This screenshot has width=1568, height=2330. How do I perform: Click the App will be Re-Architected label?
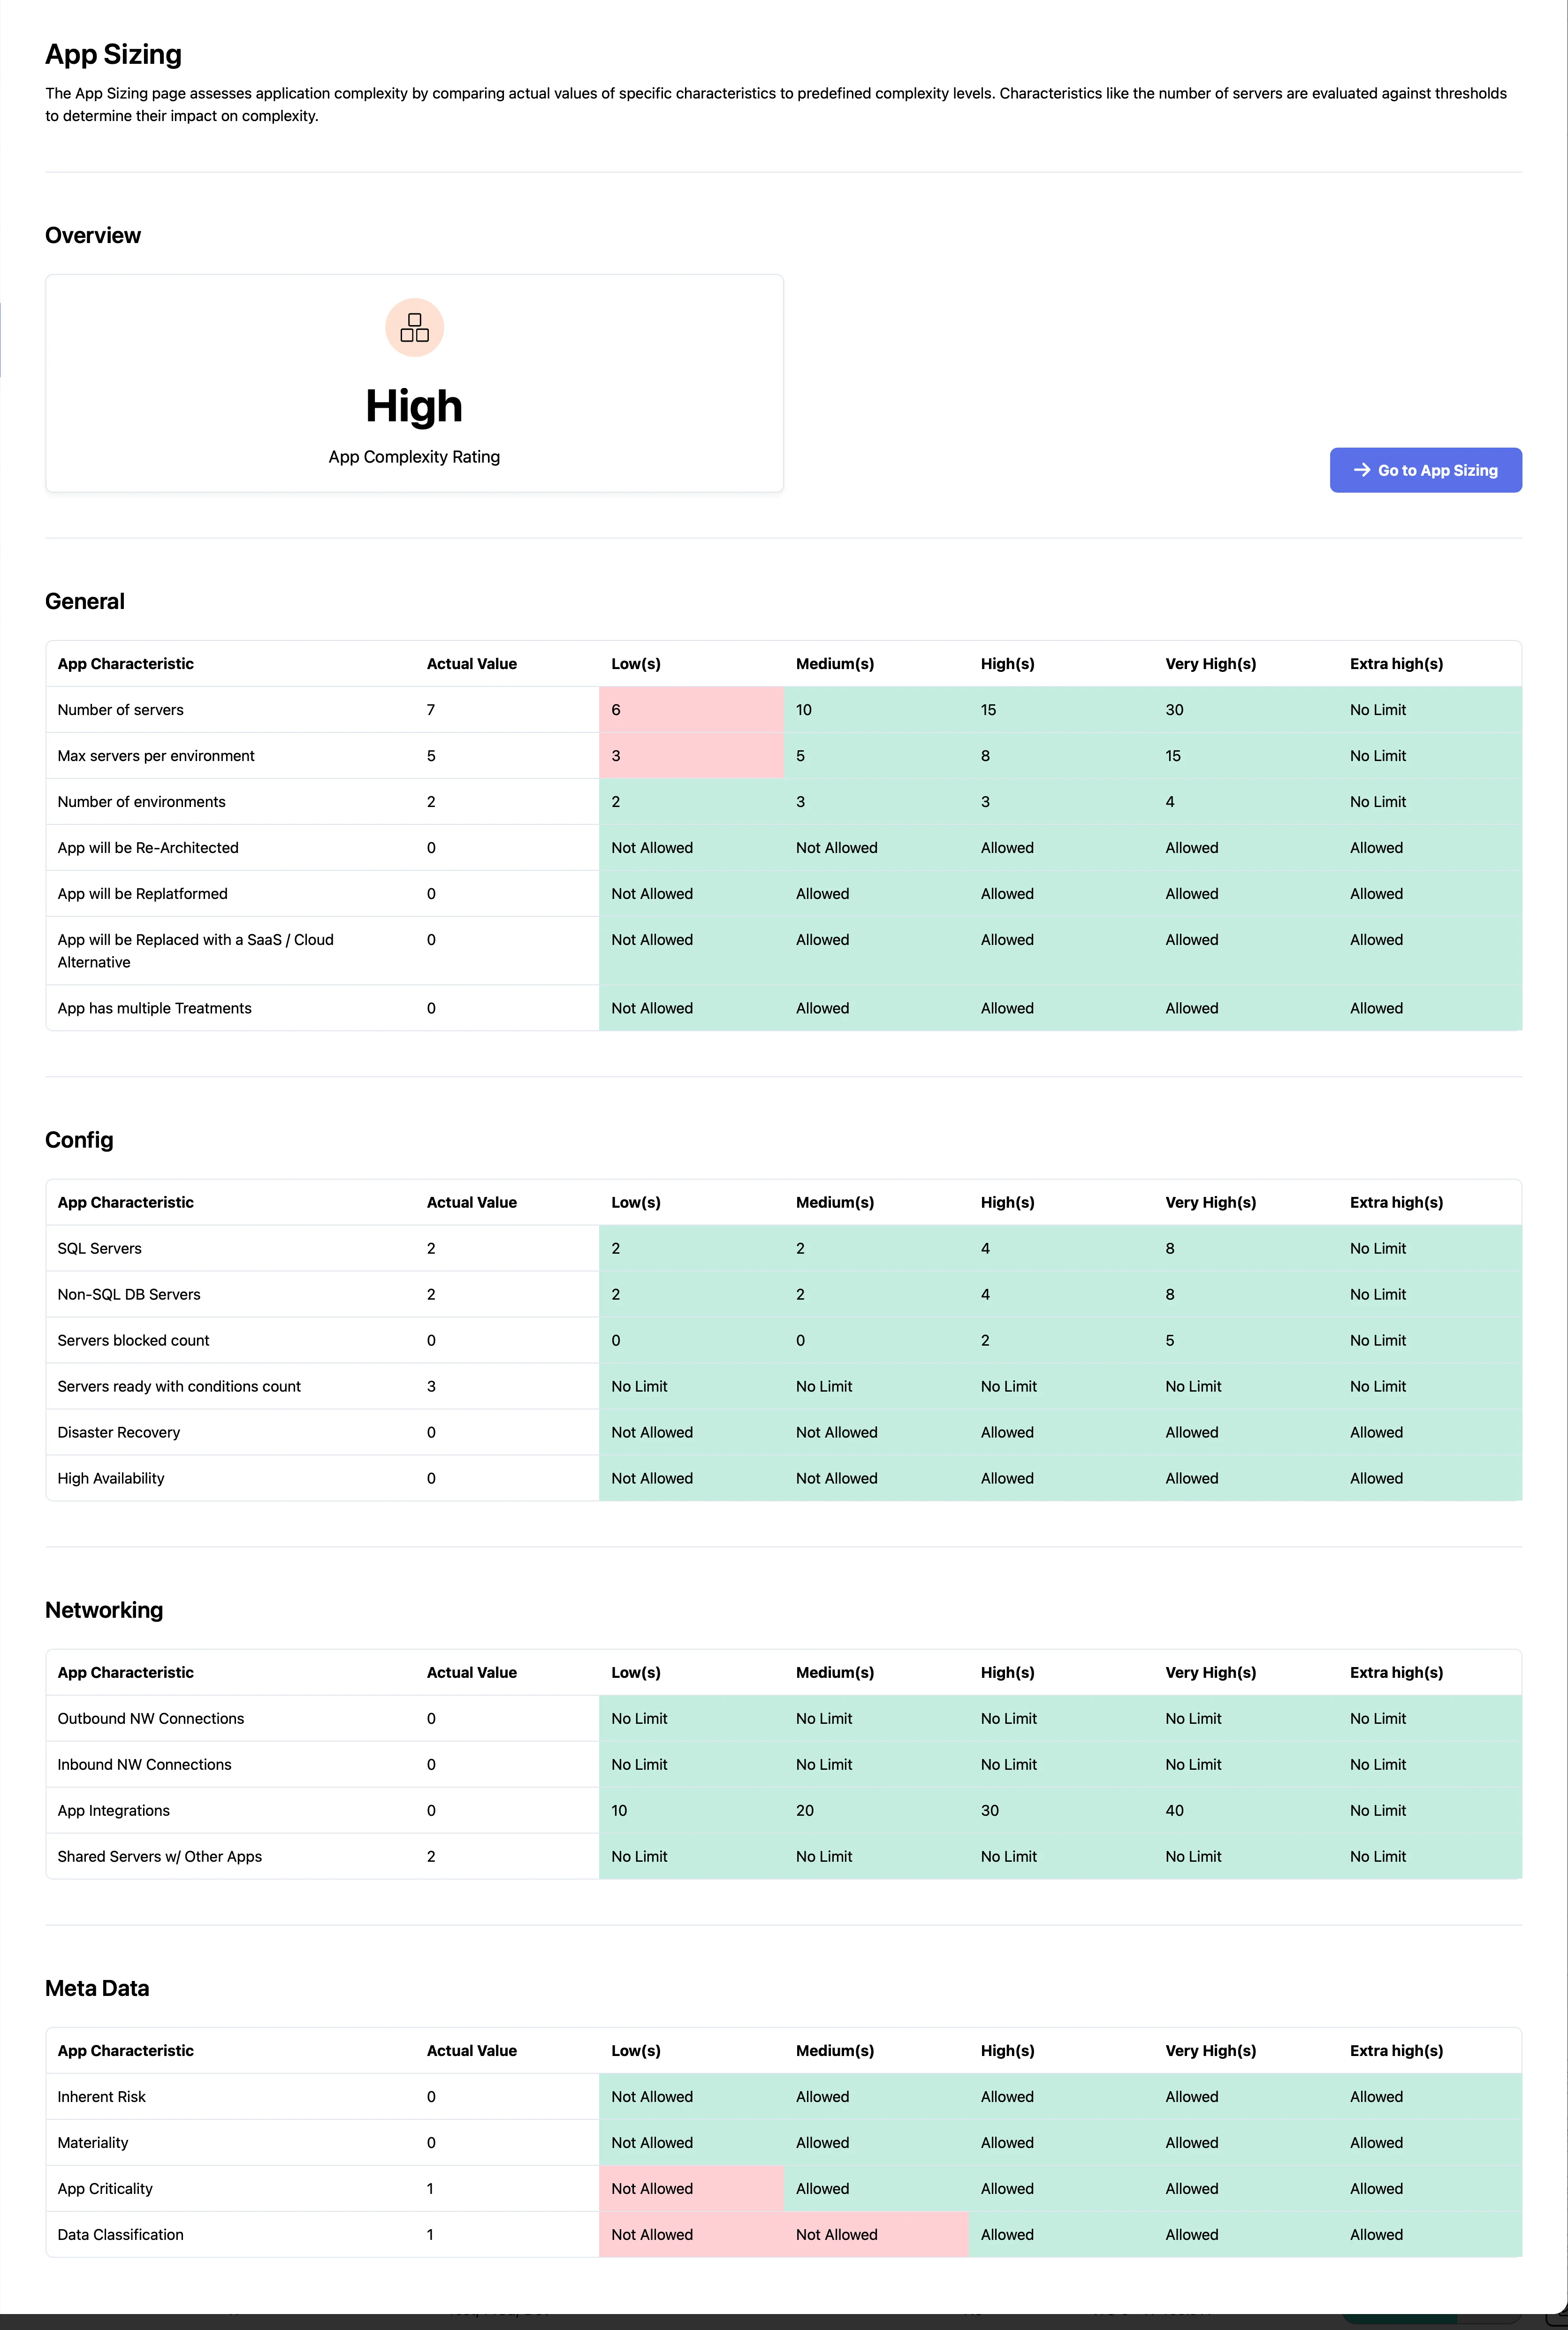click(x=148, y=848)
